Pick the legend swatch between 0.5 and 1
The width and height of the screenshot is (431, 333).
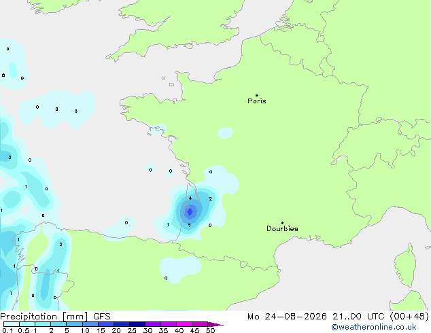[x=27, y=324]
